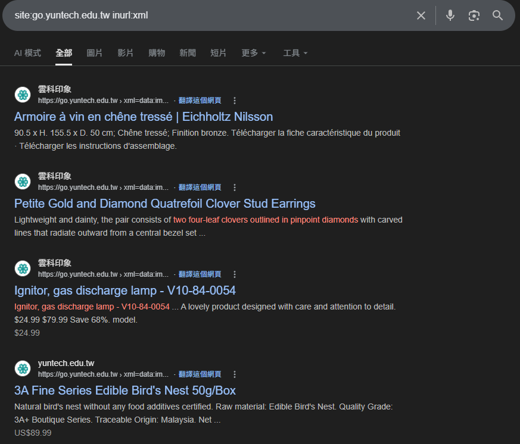Click the URL above Edible Bird's Nest title

pyautogui.click(x=103, y=374)
